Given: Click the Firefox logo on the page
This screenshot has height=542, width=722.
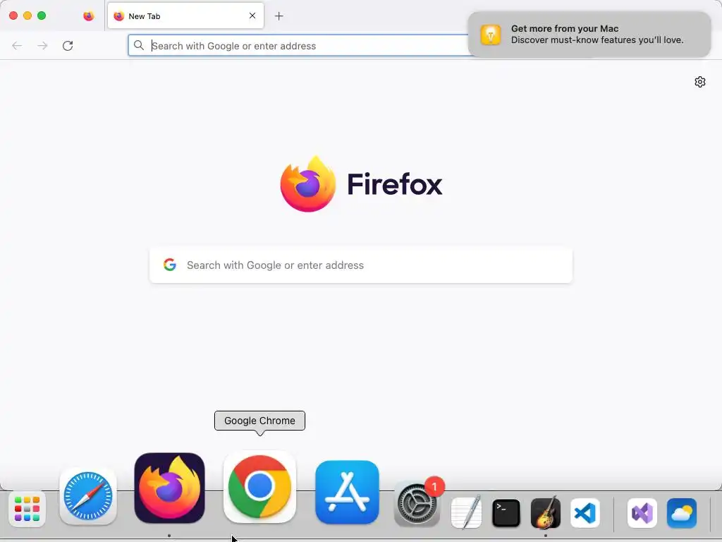Looking at the screenshot, I should pos(308,184).
